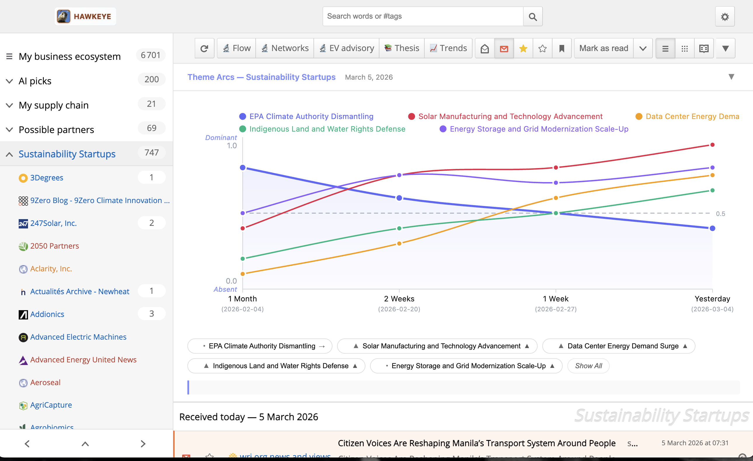The width and height of the screenshot is (753, 461).
Task: Click the Addionics feed icon
Action: point(23,315)
